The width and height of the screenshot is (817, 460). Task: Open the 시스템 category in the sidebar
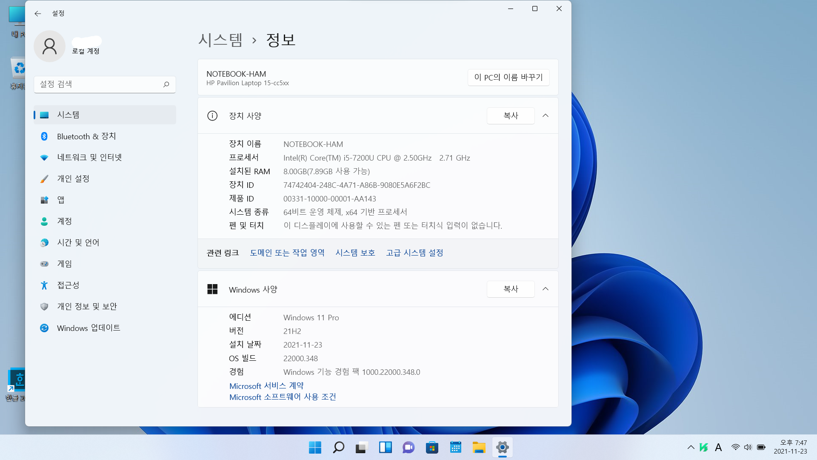[105, 115]
